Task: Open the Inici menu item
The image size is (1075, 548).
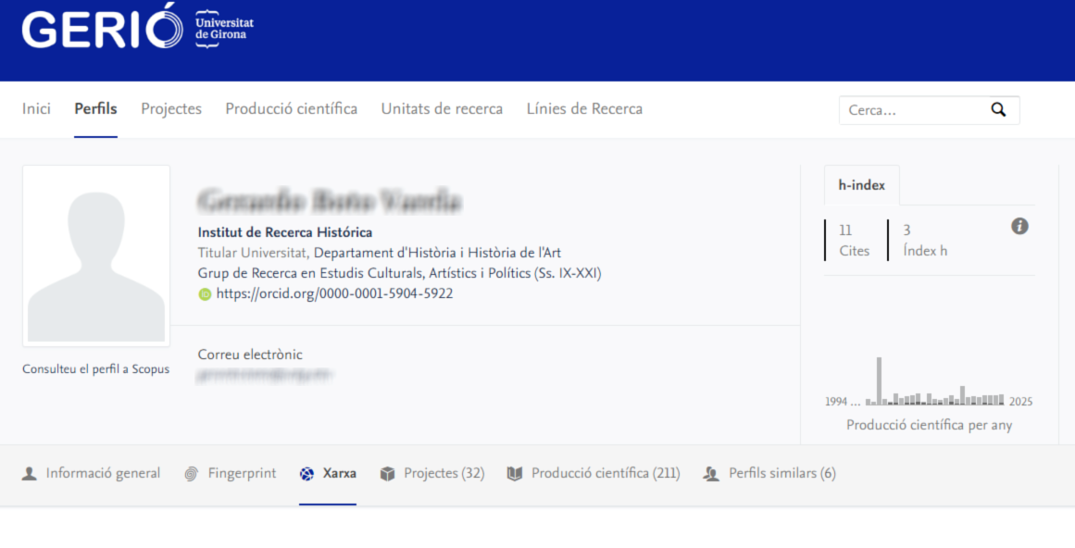Action: click(36, 109)
